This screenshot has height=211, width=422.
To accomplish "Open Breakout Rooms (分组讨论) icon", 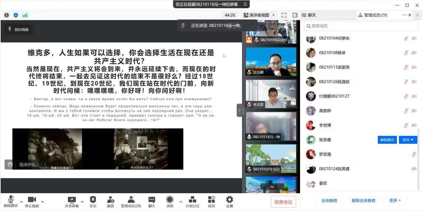I will (x=192, y=200).
